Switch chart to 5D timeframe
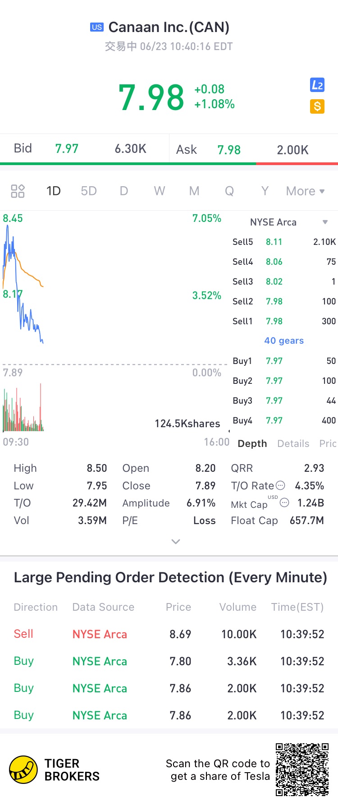The width and height of the screenshot is (338, 806). [x=89, y=191]
